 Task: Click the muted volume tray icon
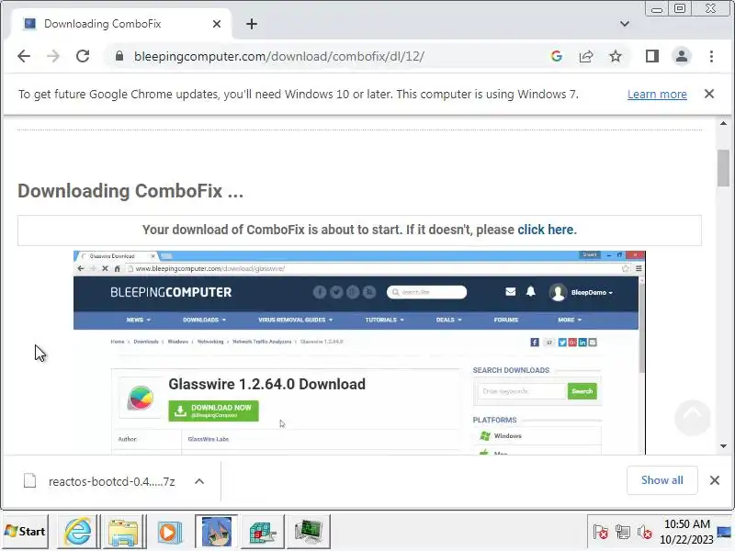click(x=645, y=532)
